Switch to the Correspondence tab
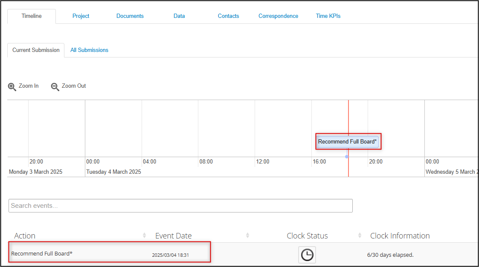 (278, 16)
